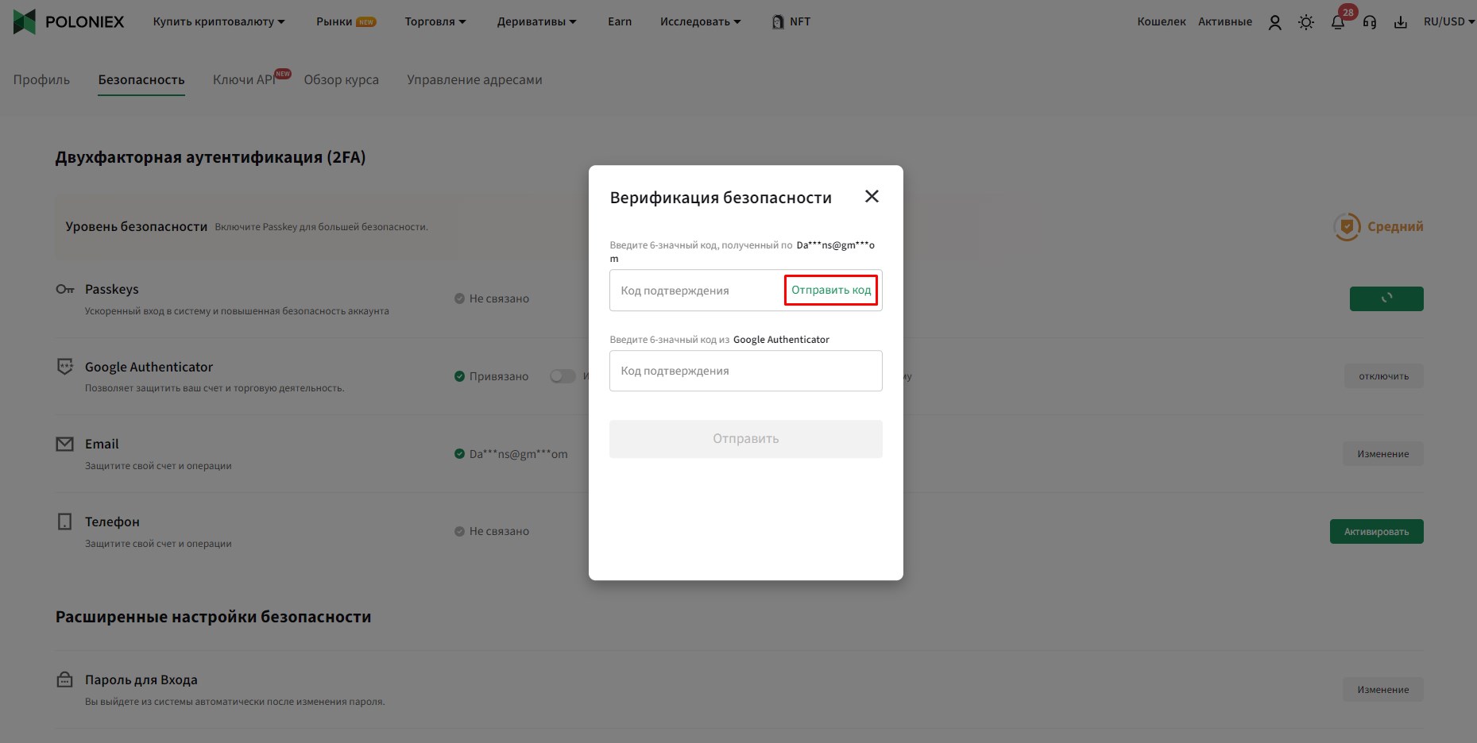Click the Email envelope icon
Image resolution: width=1477 pixels, height=743 pixels.
(x=65, y=444)
